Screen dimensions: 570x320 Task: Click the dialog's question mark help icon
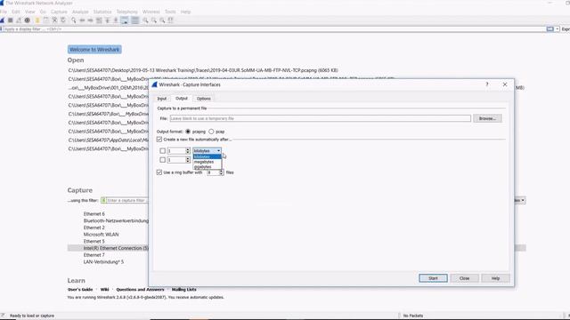point(487,84)
